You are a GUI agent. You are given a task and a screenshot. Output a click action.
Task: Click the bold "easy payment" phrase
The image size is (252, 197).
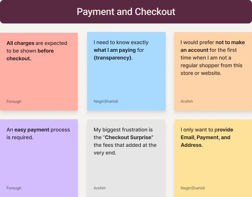click(x=32, y=130)
